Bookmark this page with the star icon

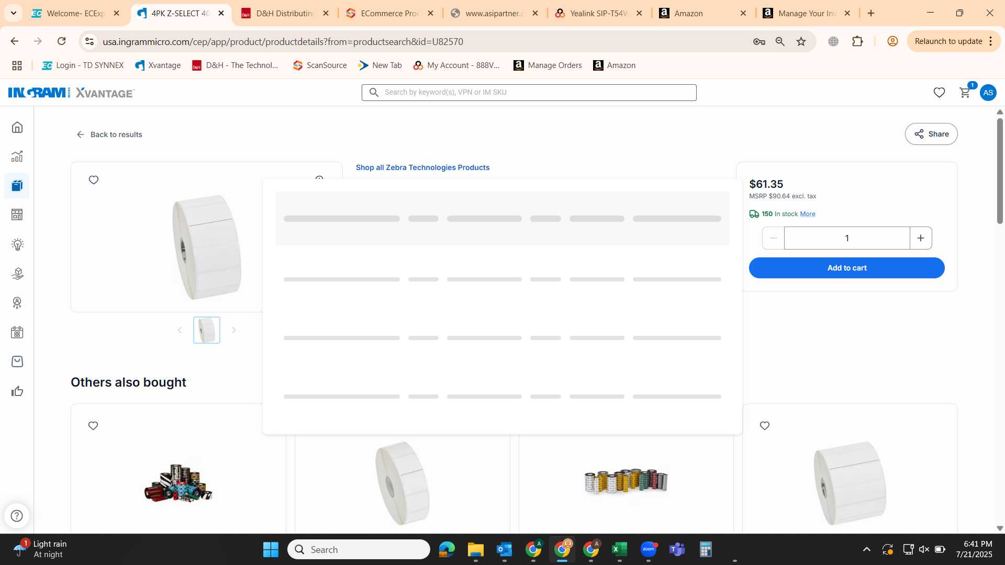(801, 41)
